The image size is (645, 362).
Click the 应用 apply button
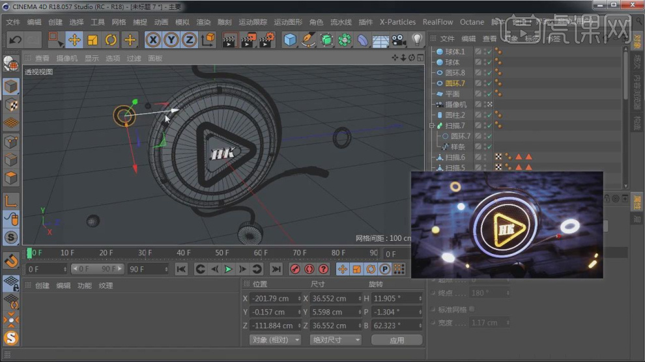coord(396,340)
